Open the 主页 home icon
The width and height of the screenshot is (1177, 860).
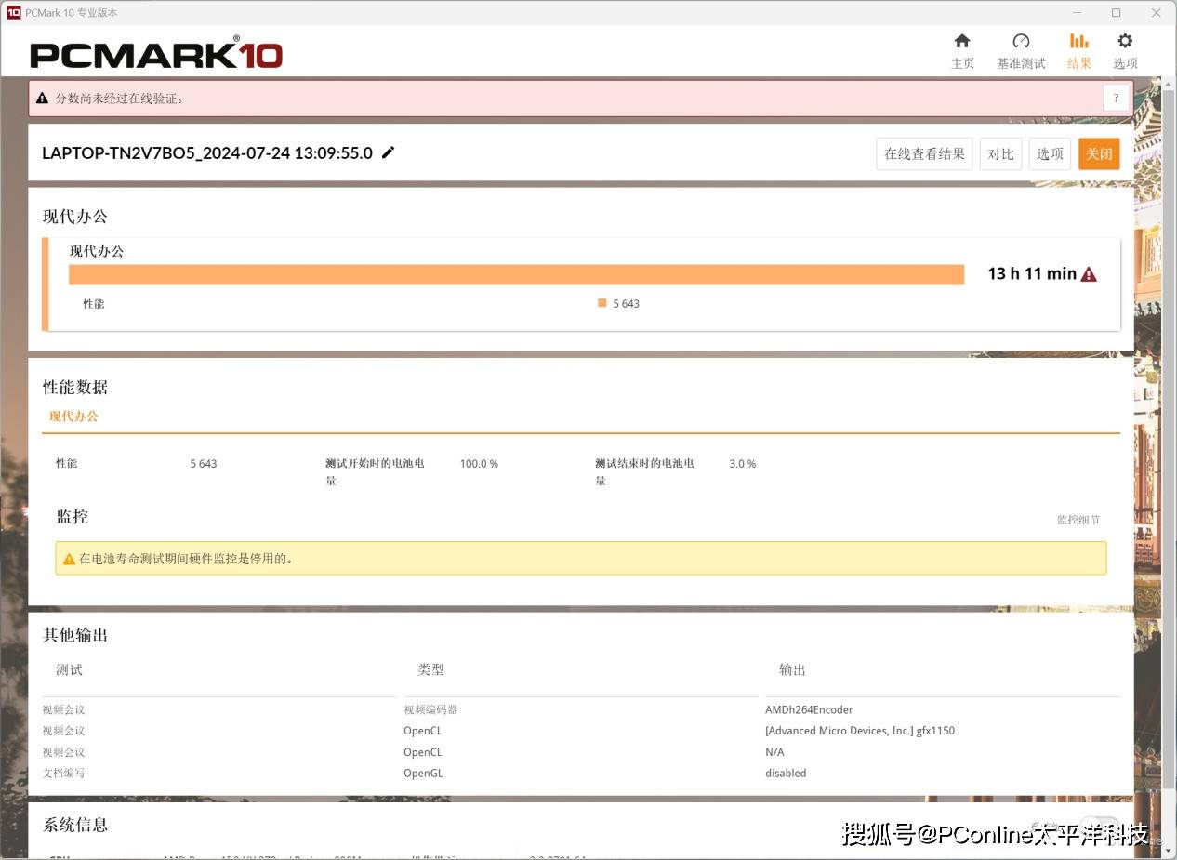click(962, 41)
